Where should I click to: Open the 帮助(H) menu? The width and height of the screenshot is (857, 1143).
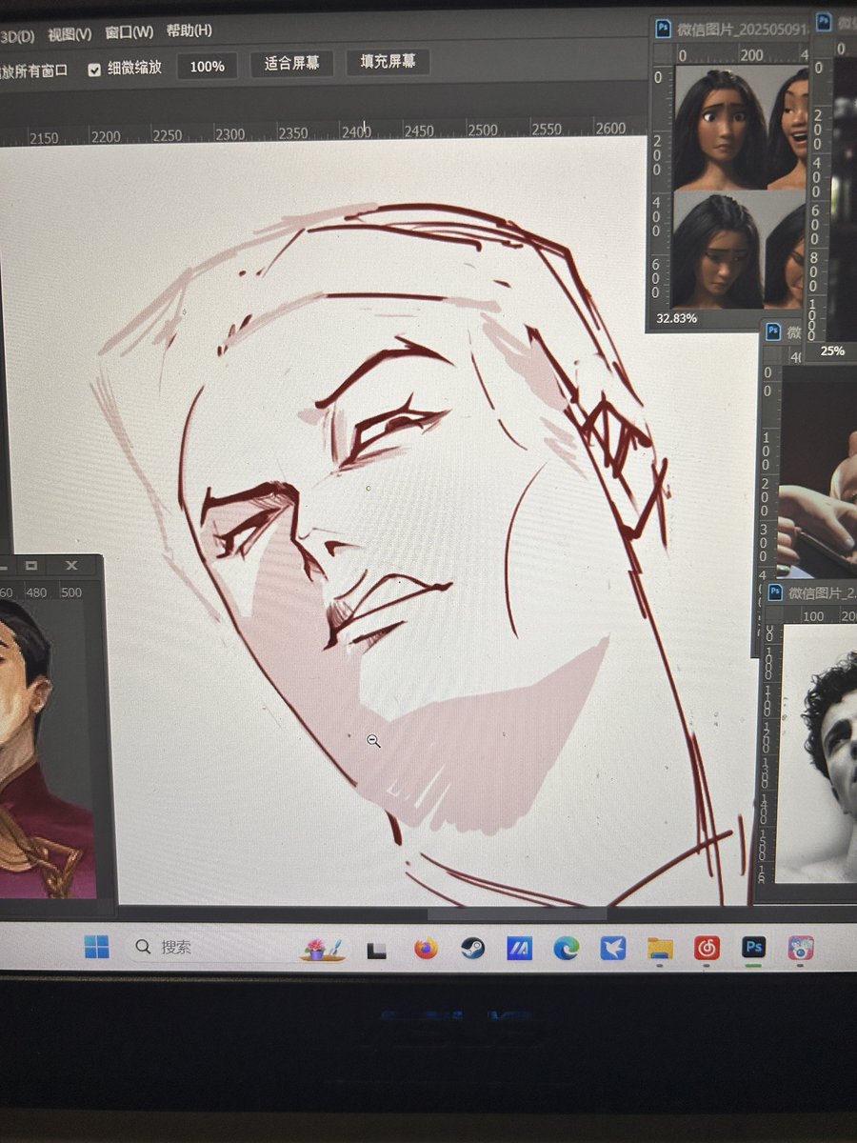[189, 30]
